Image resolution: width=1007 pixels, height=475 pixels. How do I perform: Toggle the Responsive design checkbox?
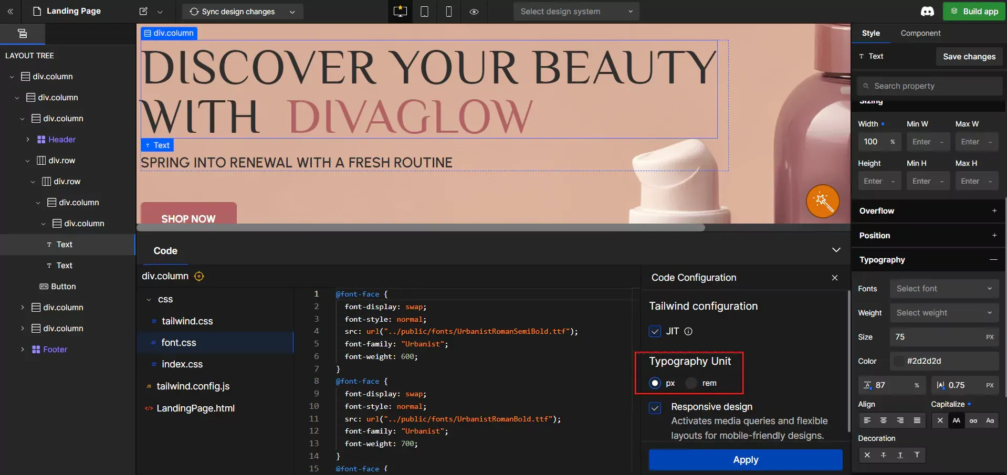click(655, 408)
